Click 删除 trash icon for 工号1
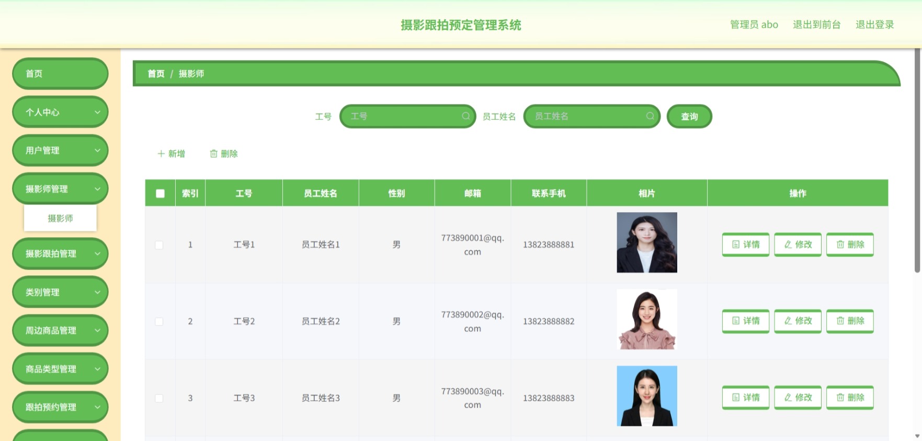Screen dimensions: 922x441 pyautogui.click(x=840, y=245)
